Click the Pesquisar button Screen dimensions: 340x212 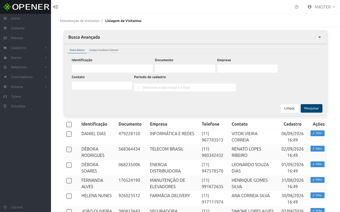312,108
